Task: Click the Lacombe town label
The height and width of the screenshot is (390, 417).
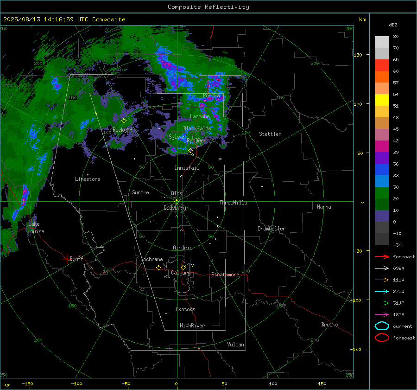Action: click(200, 116)
